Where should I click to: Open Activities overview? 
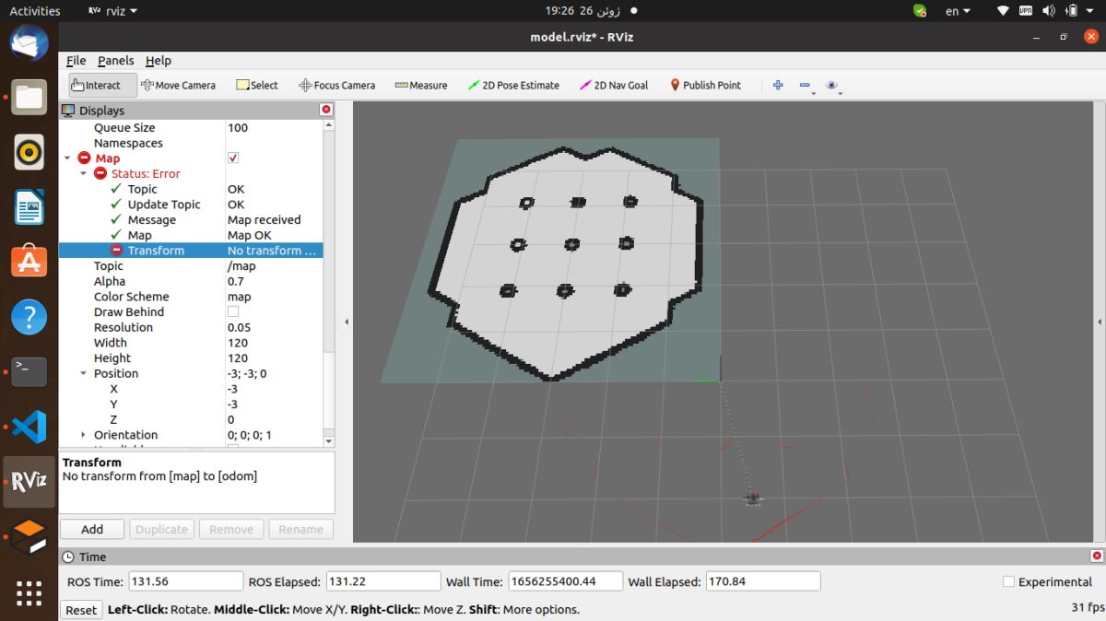tap(35, 11)
